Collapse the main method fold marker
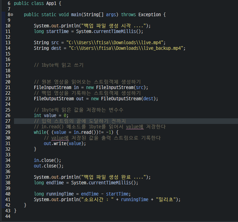 [12, 15]
